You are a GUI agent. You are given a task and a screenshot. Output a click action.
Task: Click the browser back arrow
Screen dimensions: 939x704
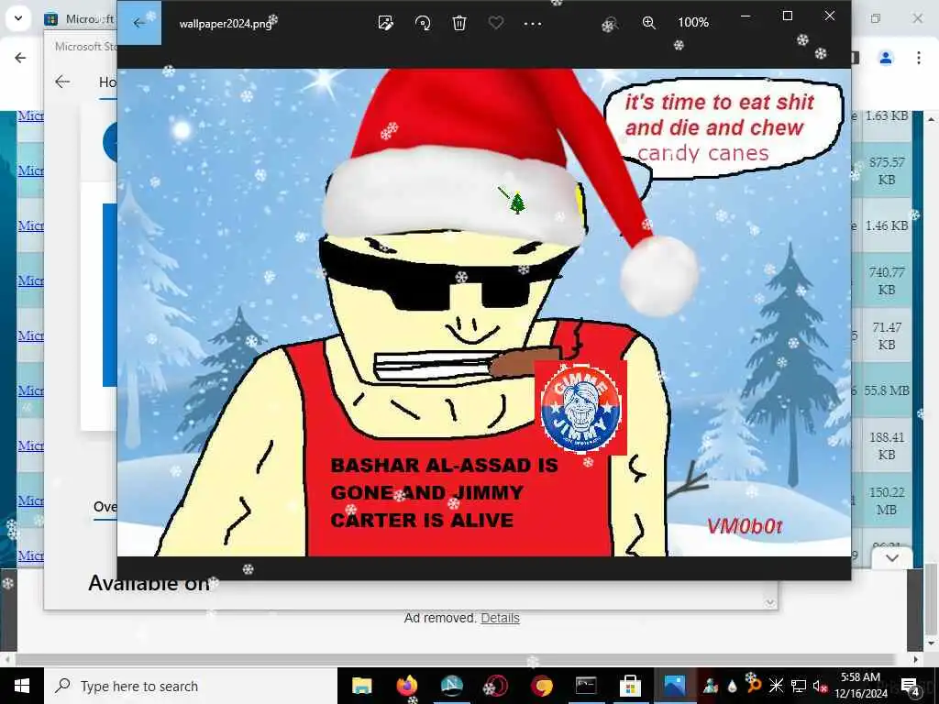point(20,58)
